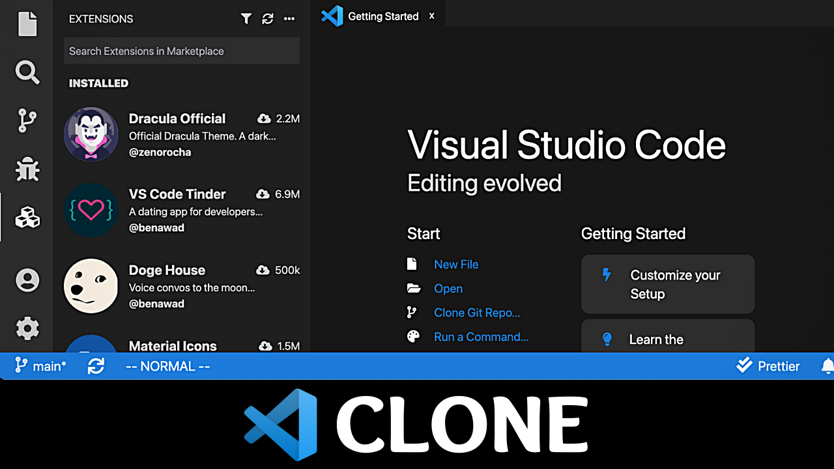834x469 pixels.
Task: Click the Run a Command... link
Action: [482, 337]
